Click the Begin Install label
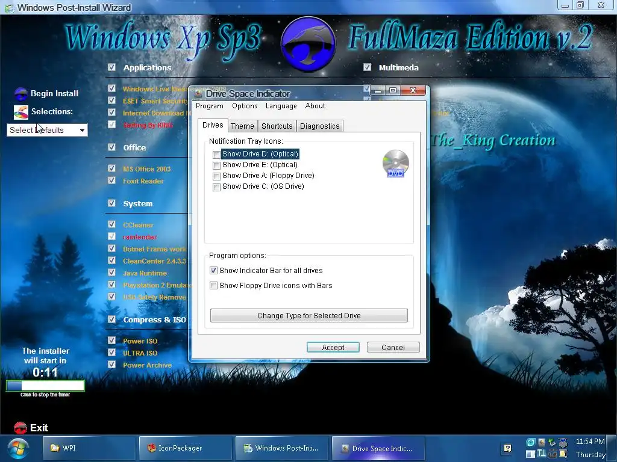The width and height of the screenshot is (617, 462). 54,93
